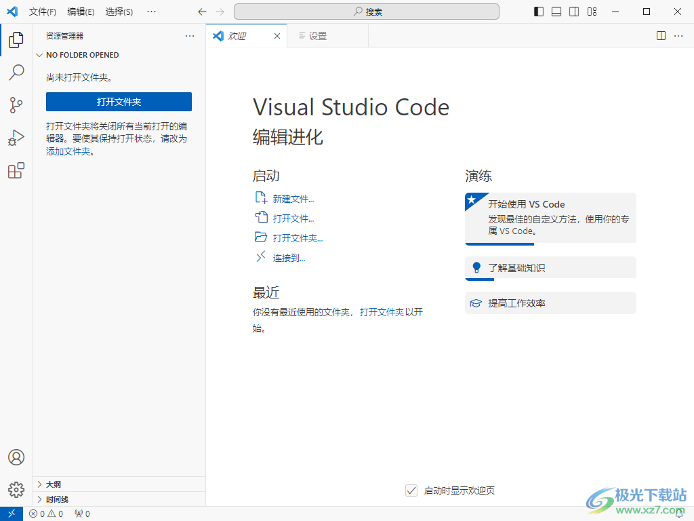Open the 提高工作效率 walkthrough

[x=550, y=303]
